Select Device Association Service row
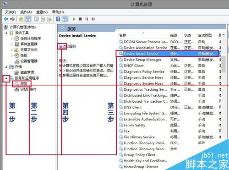Viewport: 229px width, 170px height. 169,48
